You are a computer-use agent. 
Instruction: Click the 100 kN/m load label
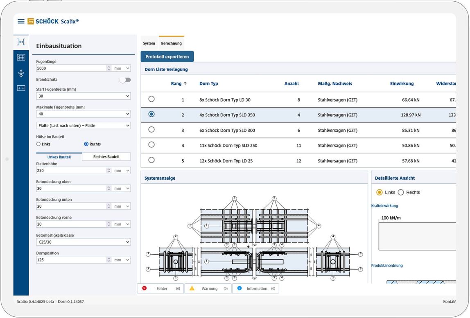tap(391, 218)
